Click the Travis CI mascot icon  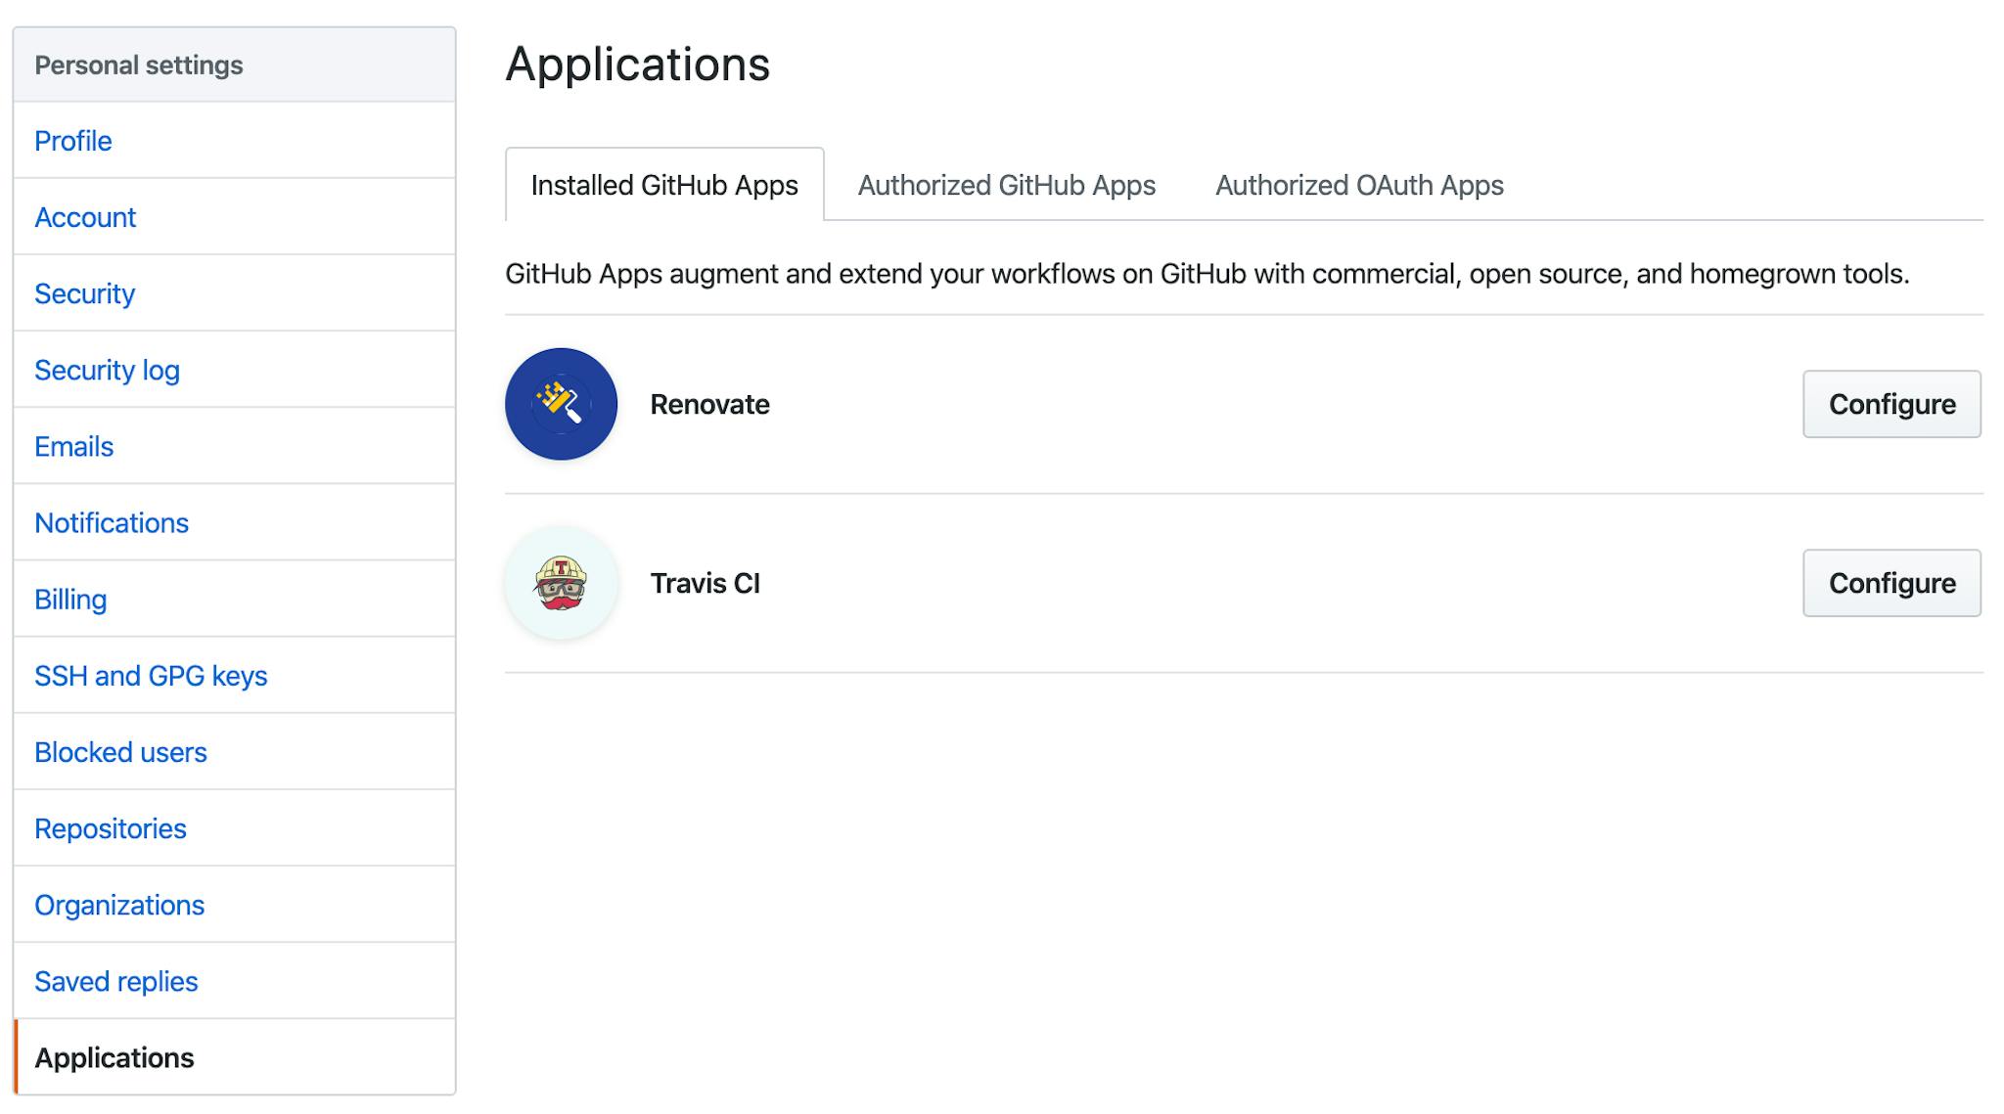tap(561, 583)
